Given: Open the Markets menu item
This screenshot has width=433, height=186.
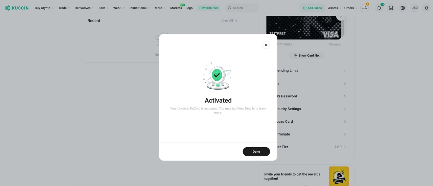Looking at the screenshot, I should click(176, 8).
